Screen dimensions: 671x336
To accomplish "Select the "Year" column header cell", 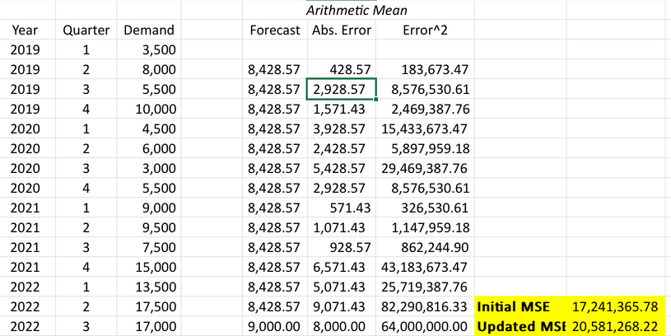I will 25,30.
